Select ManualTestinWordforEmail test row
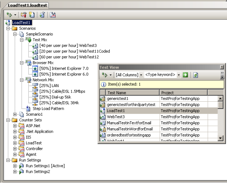Viewport: 227px width, 183px height. pyautogui.click(x=159, y=129)
